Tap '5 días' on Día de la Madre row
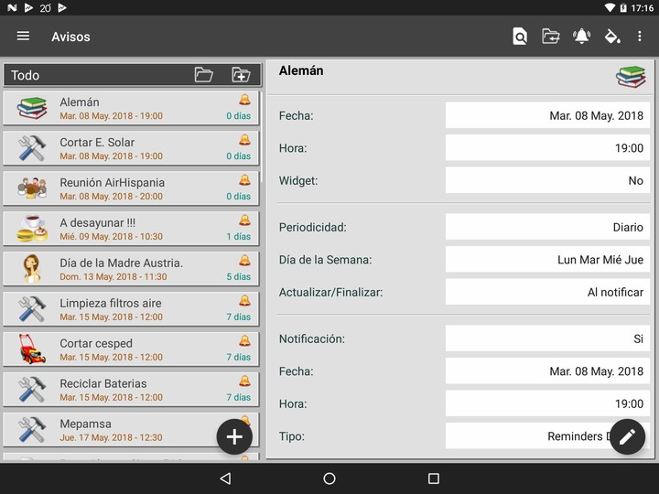Image resolution: width=659 pixels, height=494 pixels. click(238, 276)
